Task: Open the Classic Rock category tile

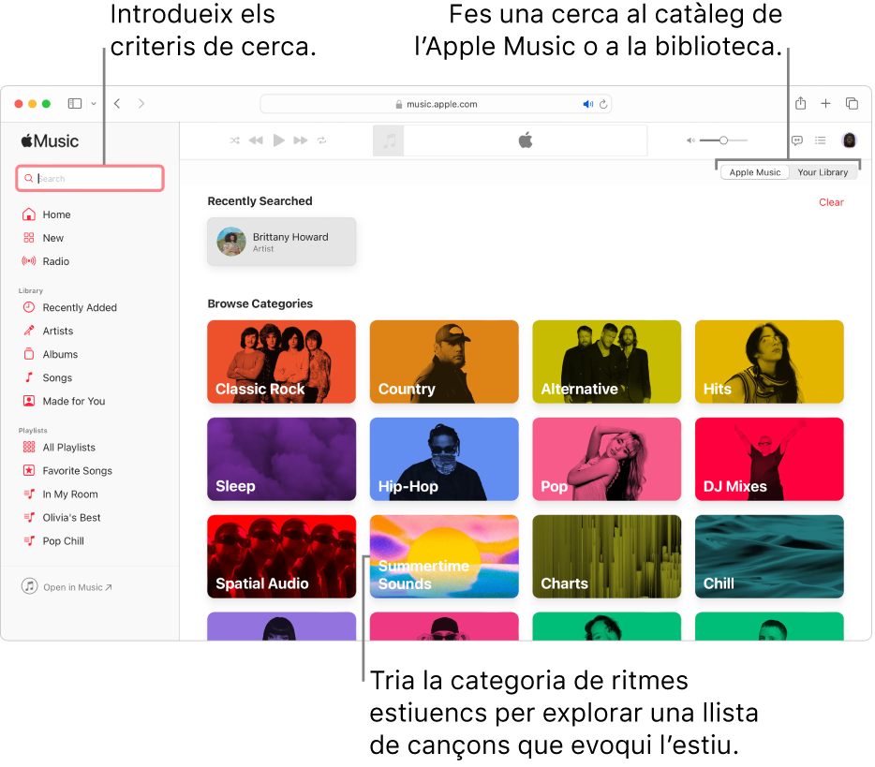Action: [x=282, y=362]
